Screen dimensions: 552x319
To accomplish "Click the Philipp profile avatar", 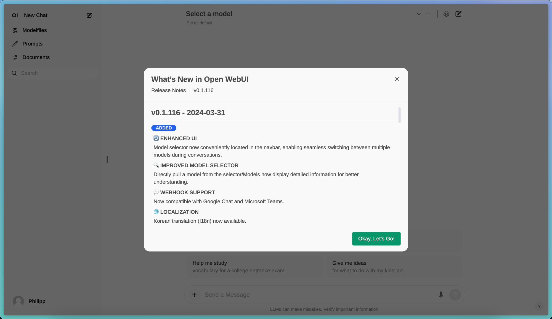I will tap(18, 301).
